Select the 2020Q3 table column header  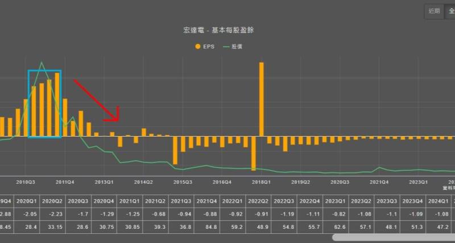pos(78,201)
